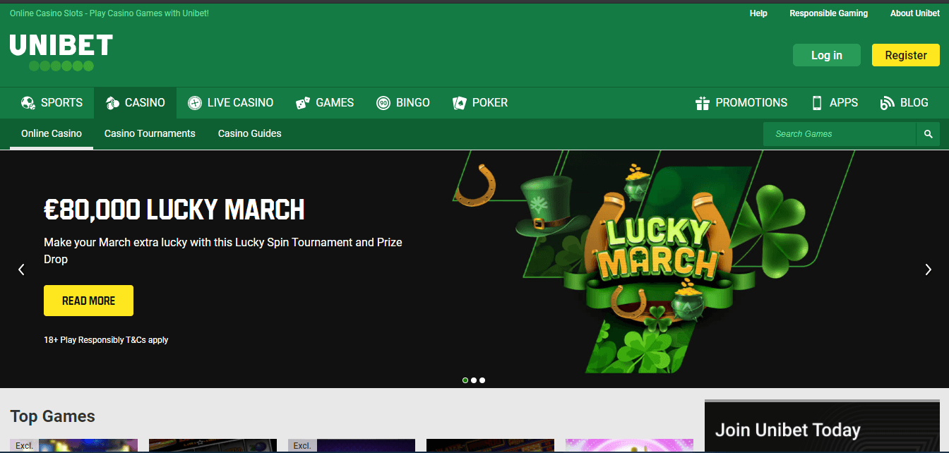Click the Bingo ball icon
This screenshot has height=453, width=949.
coord(383,103)
